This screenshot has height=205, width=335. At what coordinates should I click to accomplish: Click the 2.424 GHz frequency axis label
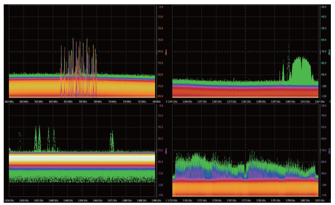[x=24, y=200]
